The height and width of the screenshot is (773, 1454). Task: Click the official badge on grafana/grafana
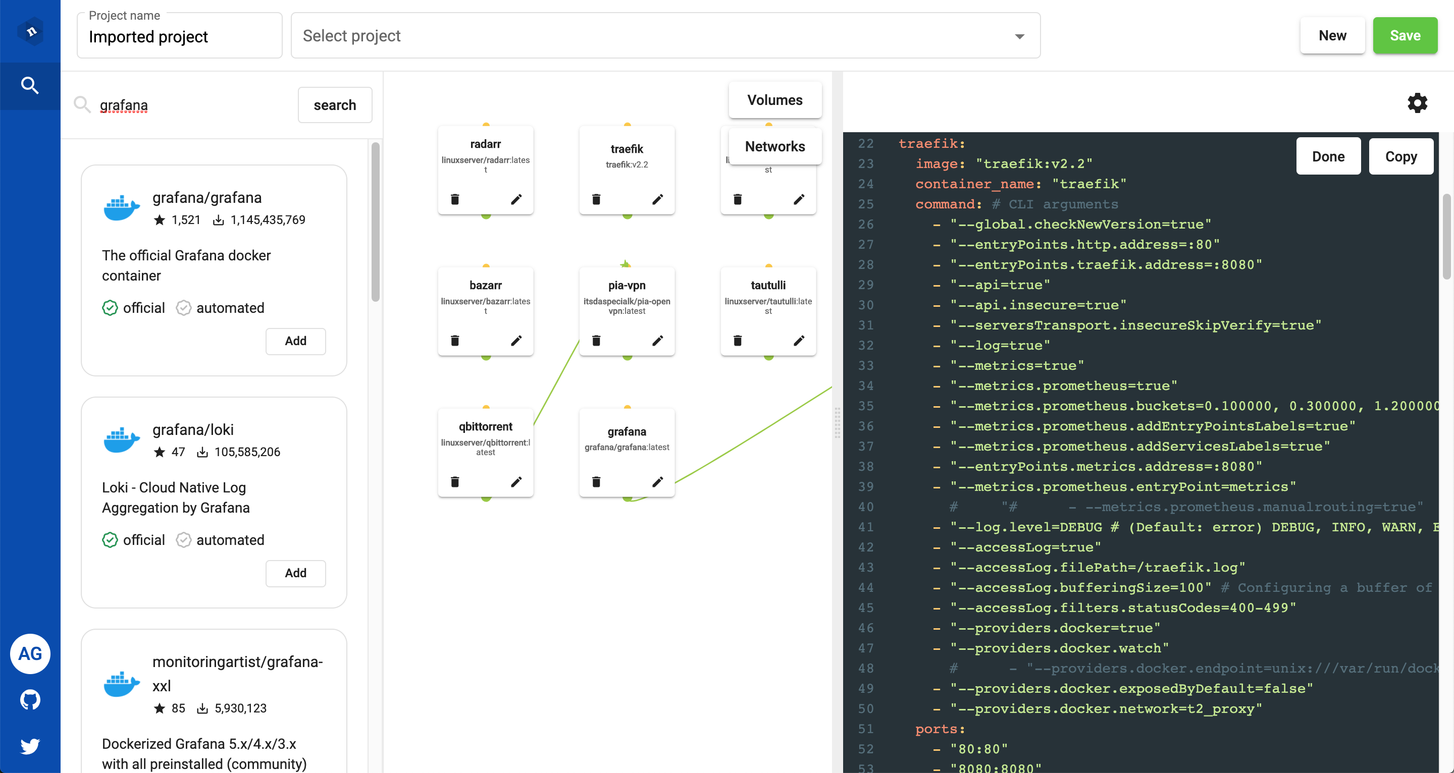pos(134,308)
